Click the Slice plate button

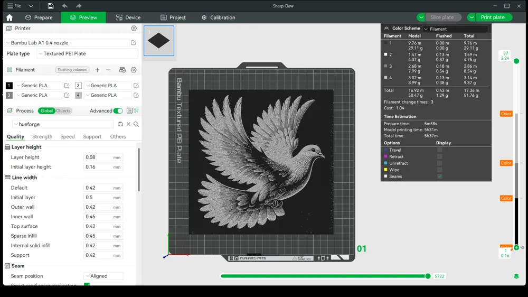coord(442,17)
